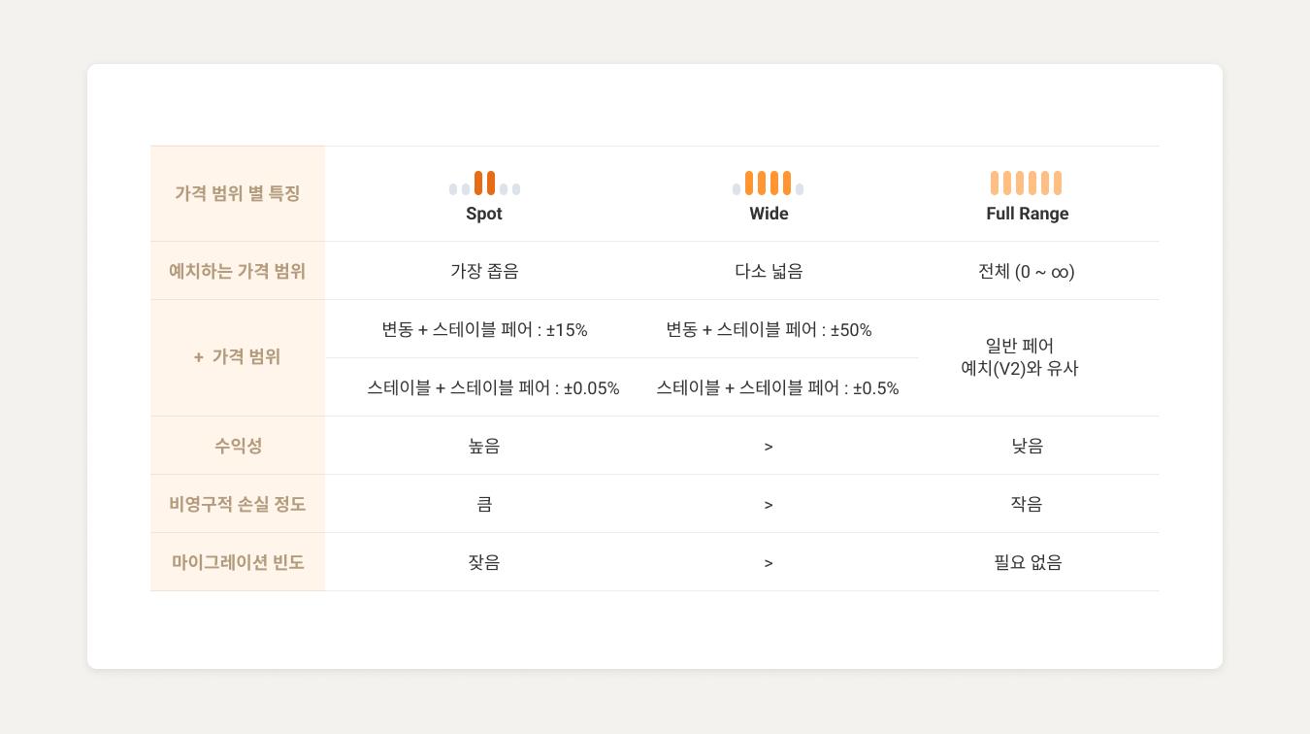The width and height of the screenshot is (1310, 734).
Task: Click the 다소 넓음 cell under Wide
Action: (769, 271)
